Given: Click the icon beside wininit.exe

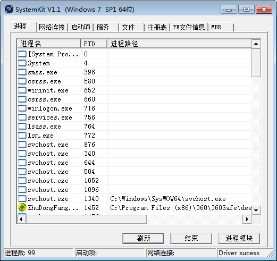Looking at the screenshot, I should click(22, 90).
